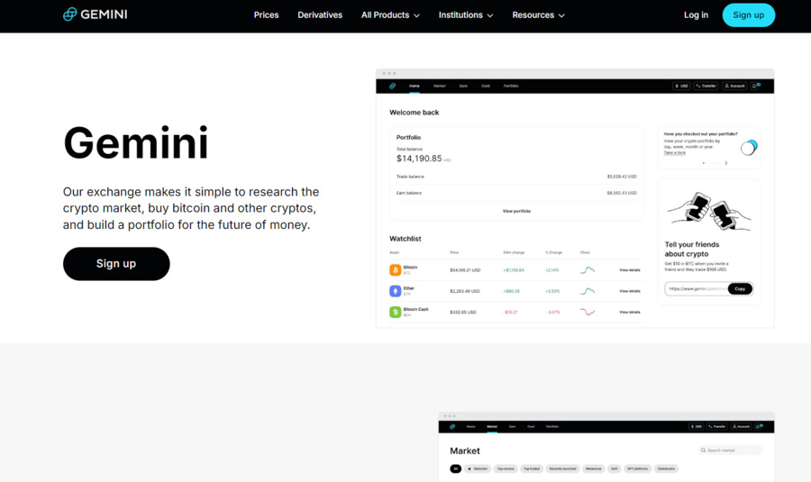Viewport: 811px width, 482px height.
Task: Click Gemini logo icon in Welcome back dashboard
Action: [393, 86]
